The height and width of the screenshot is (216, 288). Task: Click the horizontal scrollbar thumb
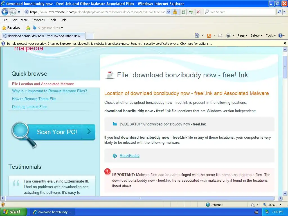click(x=140, y=198)
